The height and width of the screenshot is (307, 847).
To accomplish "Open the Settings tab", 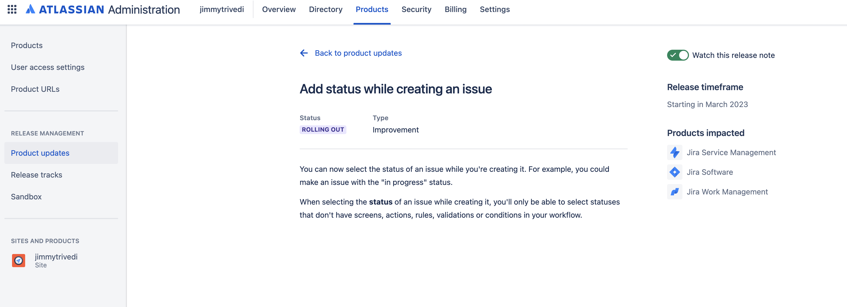I will point(495,10).
